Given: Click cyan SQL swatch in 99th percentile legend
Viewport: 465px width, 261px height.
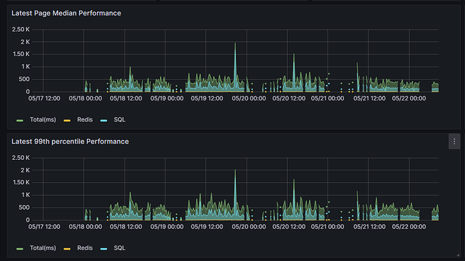Looking at the screenshot, I should [104, 249].
